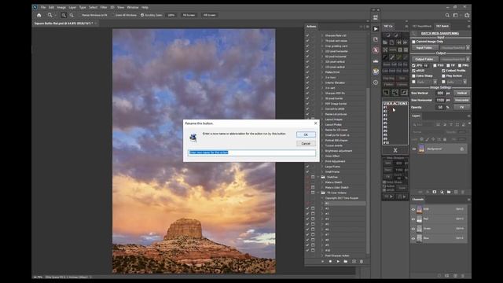Screen dimensions: 503x283
Task: Click the Delete trash icon in Actions panel
Action: [x=362, y=262]
